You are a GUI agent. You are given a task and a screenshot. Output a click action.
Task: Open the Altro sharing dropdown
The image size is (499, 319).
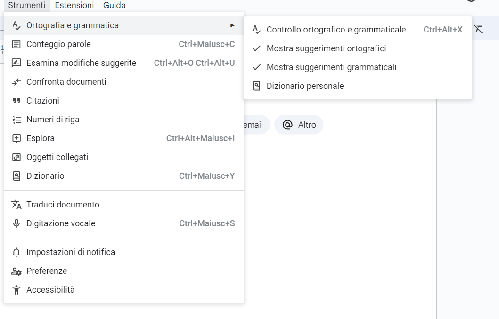[299, 124]
